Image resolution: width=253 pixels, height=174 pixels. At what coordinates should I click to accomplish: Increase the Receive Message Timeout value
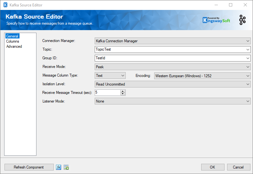coord(123,91)
